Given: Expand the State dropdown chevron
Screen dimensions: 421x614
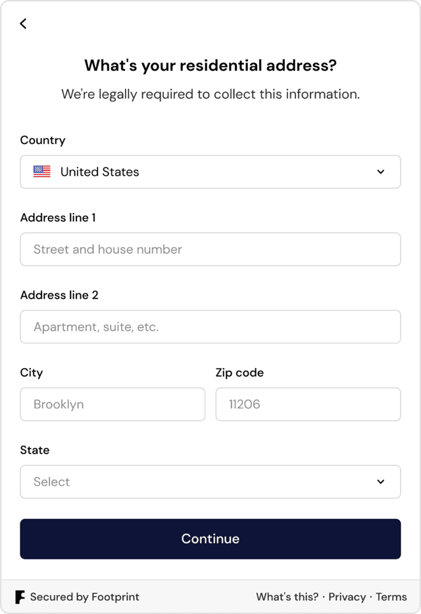Looking at the screenshot, I should 381,482.
